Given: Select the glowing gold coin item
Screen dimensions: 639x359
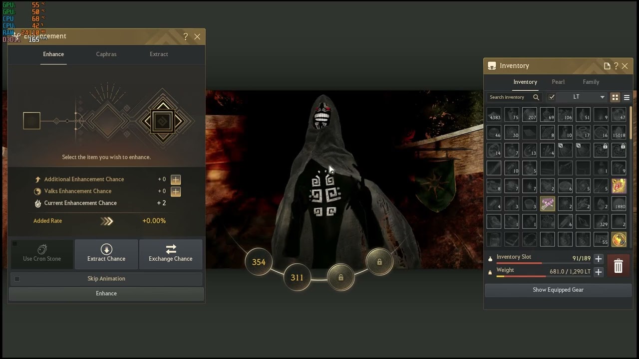Looking at the screenshot, I should point(619,239).
